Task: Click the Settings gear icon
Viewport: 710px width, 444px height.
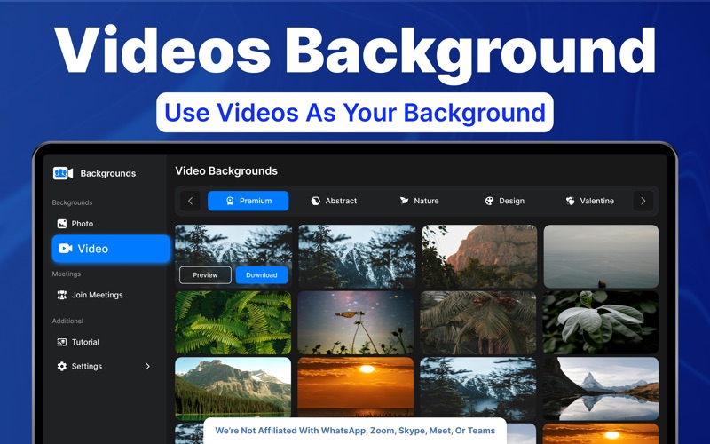Action: (x=62, y=366)
